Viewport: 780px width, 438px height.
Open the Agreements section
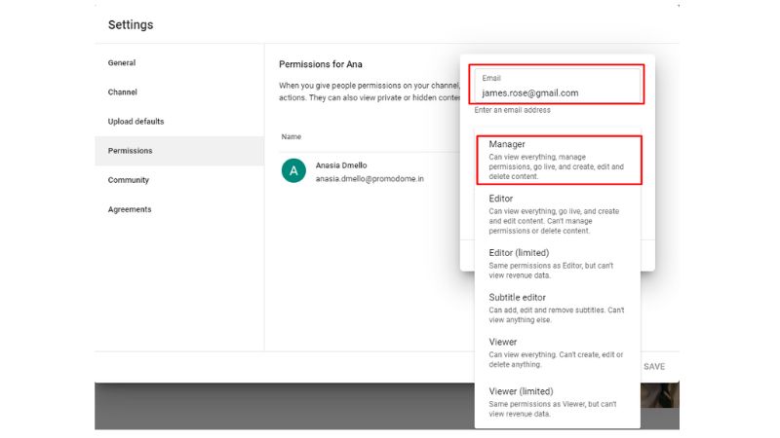pyautogui.click(x=130, y=209)
